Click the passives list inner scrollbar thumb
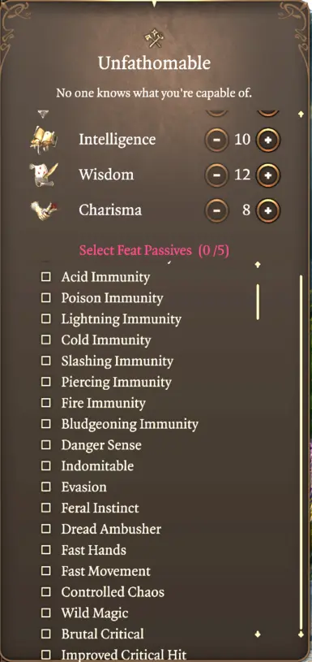312x662 pixels. point(258,302)
